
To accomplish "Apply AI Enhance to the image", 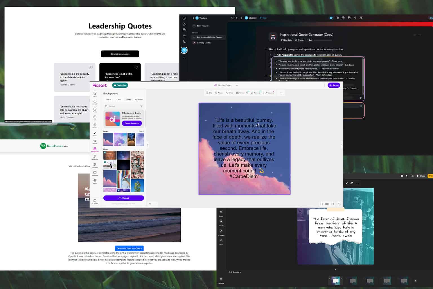I will click(268, 93).
